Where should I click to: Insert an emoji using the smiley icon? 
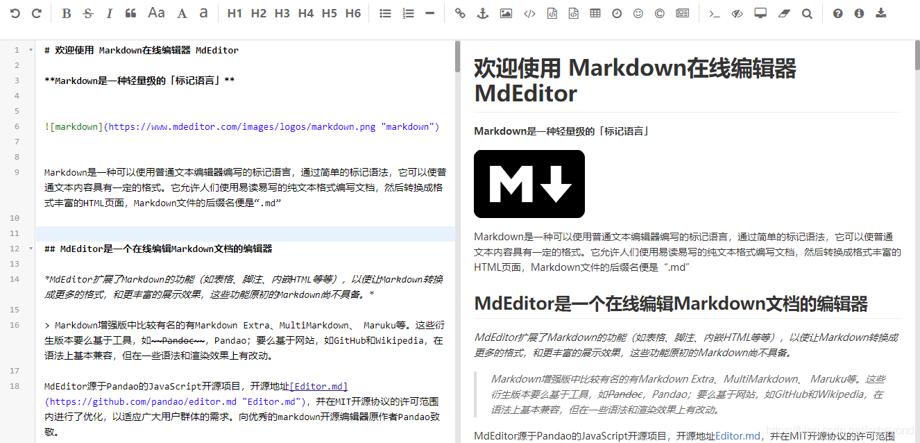point(638,13)
